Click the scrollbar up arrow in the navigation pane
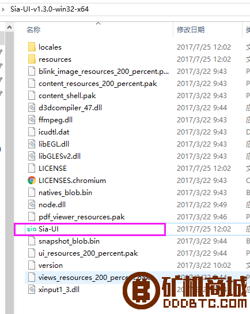The width and height of the screenshot is (250, 314). click(9, 27)
